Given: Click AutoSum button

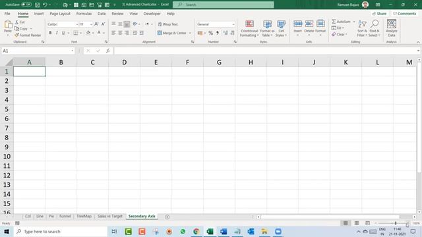Looking at the screenshot, I should (x=341, y=22).
